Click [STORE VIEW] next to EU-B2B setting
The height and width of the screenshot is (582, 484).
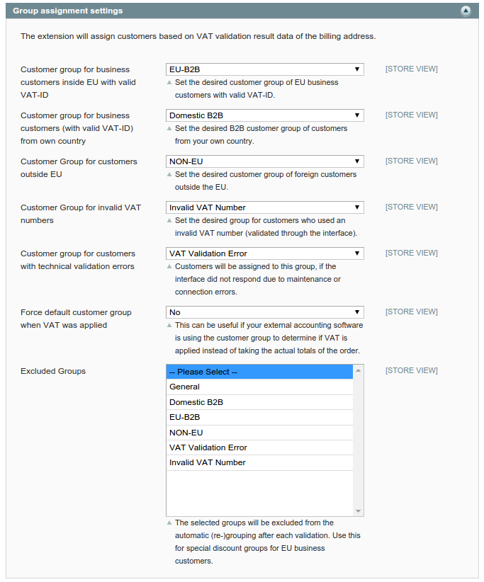click(x=411, y=69)
